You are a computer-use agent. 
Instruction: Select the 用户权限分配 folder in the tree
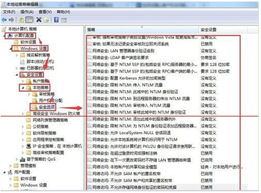point(50,100)
